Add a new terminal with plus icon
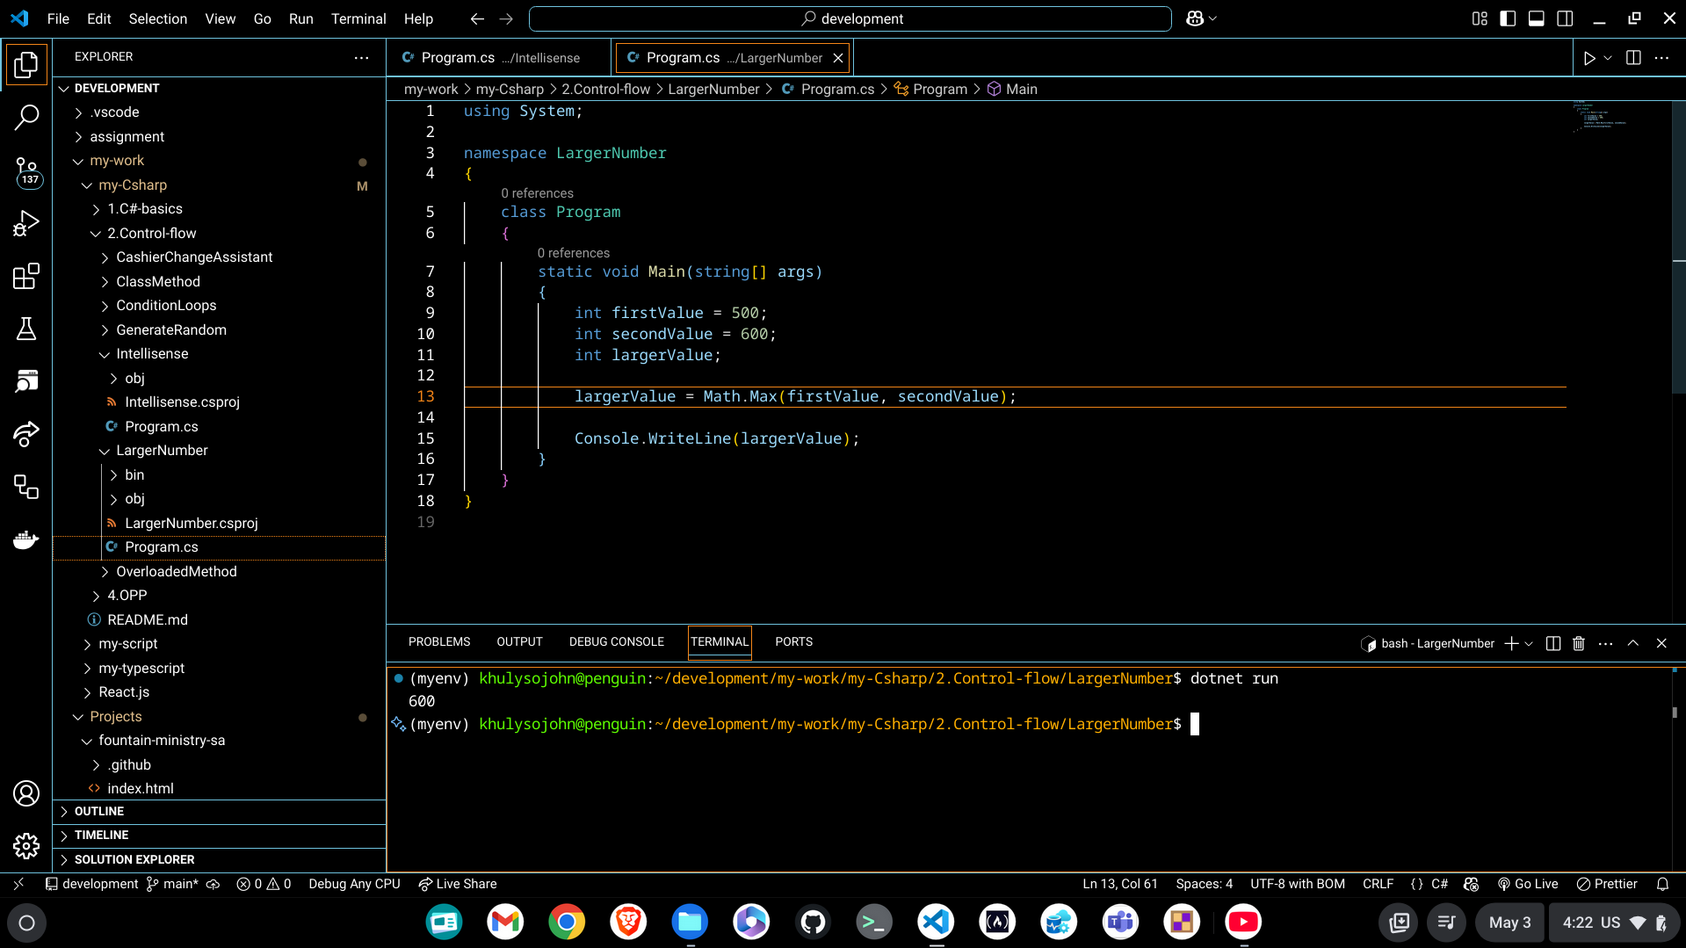 (1511, 643)
